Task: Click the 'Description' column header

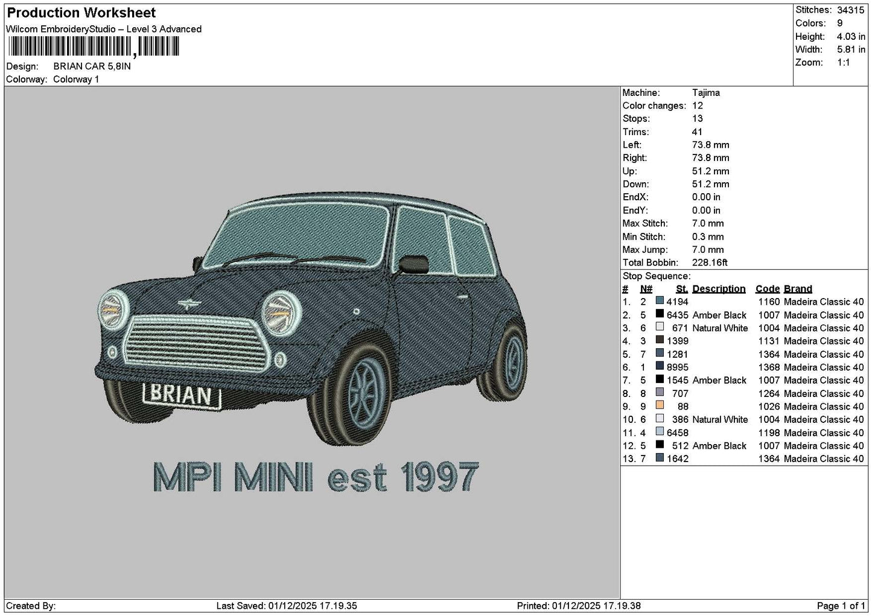Action: 719,289
